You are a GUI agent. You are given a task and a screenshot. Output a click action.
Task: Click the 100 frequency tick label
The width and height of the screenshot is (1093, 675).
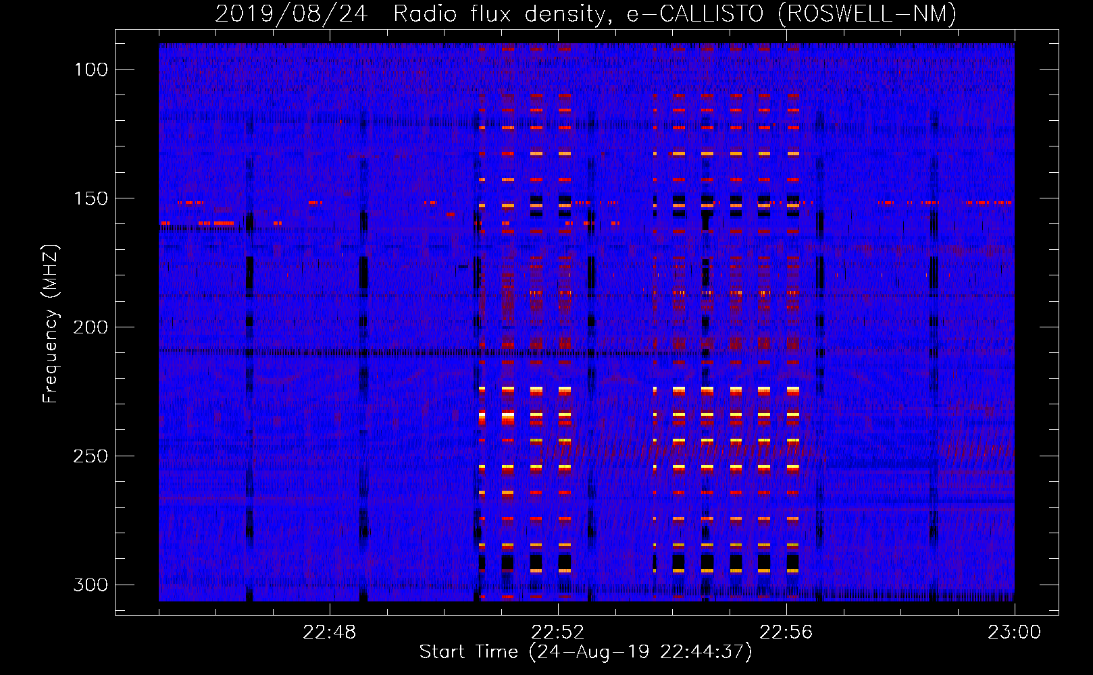click(x=91, y=70)
